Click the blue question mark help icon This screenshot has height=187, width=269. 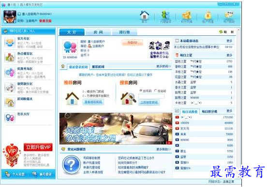point(71,165)
